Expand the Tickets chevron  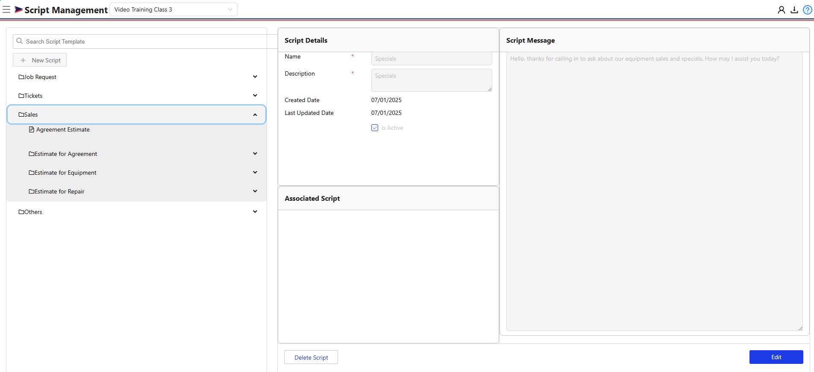(255, 96)
